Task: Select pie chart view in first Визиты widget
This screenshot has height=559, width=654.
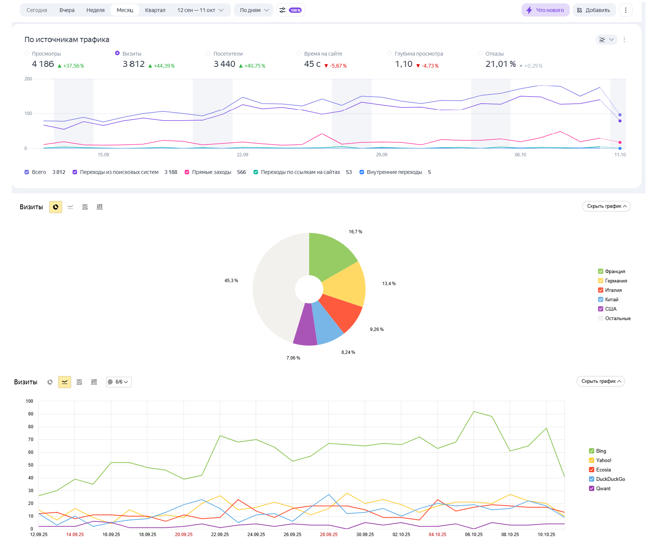Action: (x=56, y=207)
